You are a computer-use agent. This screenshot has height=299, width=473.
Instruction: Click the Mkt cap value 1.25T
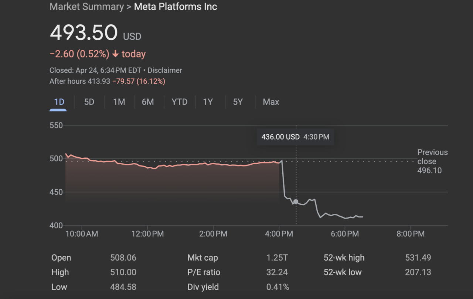(x=277, y=258)
